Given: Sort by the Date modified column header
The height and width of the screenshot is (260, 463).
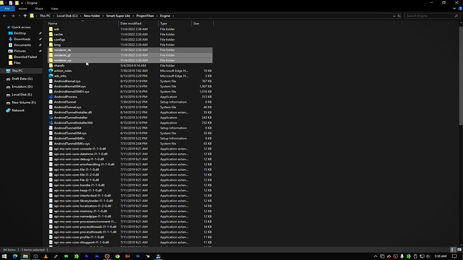Looking at the screenshot, I should pyautogui.click(x=138, y=23).
